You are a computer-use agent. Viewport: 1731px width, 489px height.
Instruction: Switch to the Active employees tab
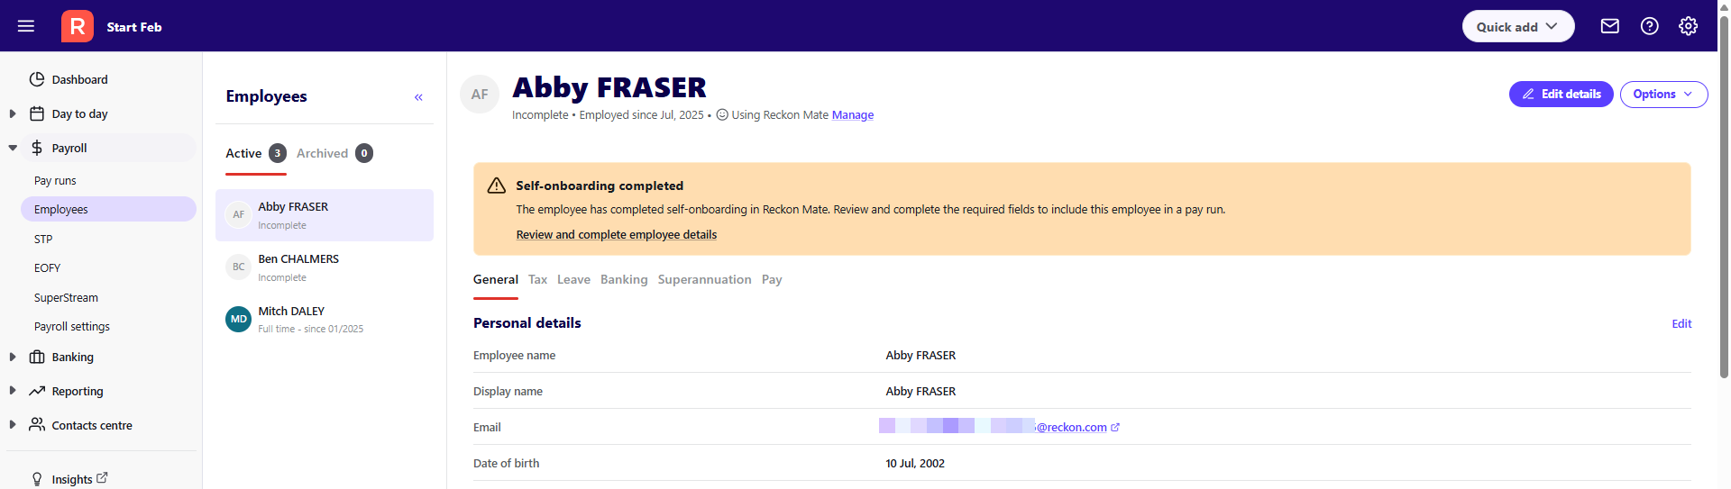click(256, 153)
